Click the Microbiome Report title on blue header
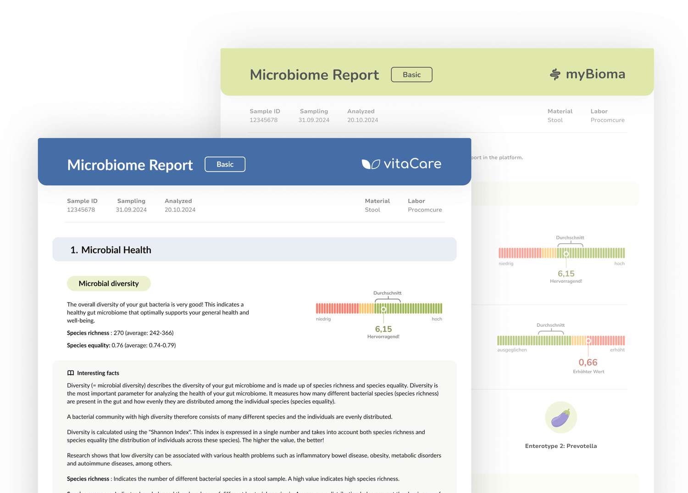688x493 pixels. click(130, 165)
